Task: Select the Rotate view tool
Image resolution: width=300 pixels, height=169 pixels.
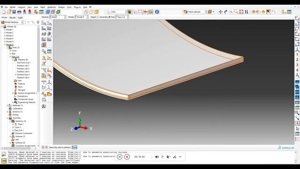Action: pyautogui.click(x=226, y=12)
